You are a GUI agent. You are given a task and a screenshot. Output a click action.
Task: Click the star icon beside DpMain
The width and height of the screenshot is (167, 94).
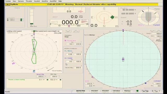(8, 4)
